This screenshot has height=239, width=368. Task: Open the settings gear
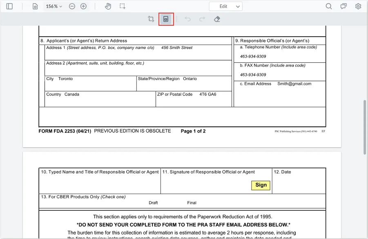click(x=358, y=7)
